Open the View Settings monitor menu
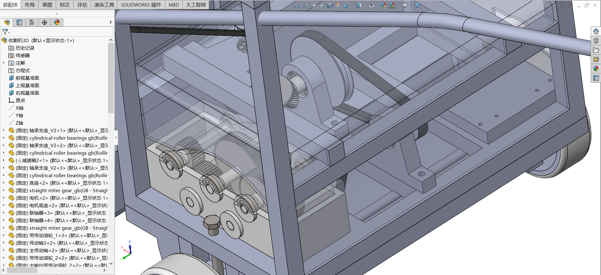 pyautogui.click(x=405, y=5)
